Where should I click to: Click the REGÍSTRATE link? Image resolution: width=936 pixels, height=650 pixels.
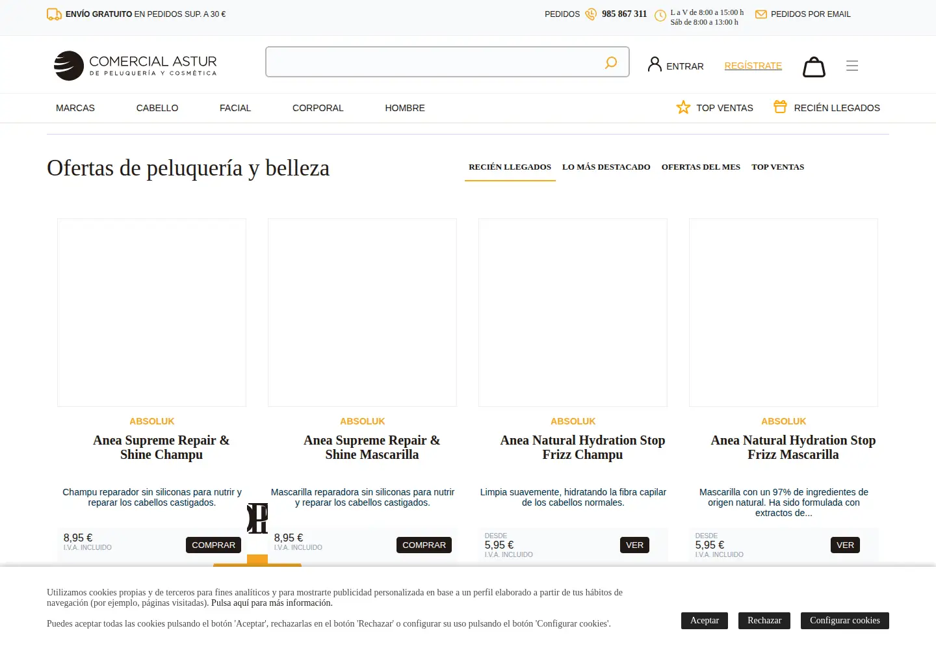pyautogui.click(x=753, y=66)
